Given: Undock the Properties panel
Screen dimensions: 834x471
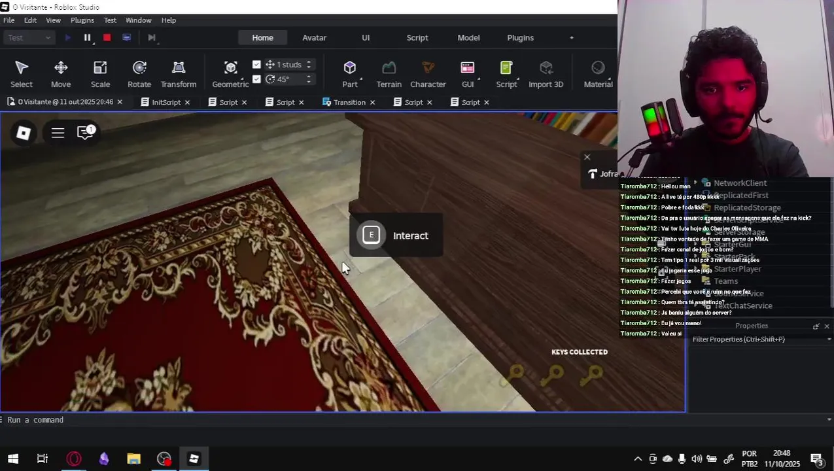Looking at the screenshot, I should click(x=816, y=326).
